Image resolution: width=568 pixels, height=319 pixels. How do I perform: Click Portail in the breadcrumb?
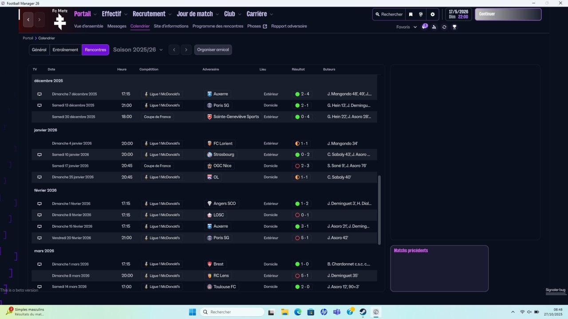point(28,38)
